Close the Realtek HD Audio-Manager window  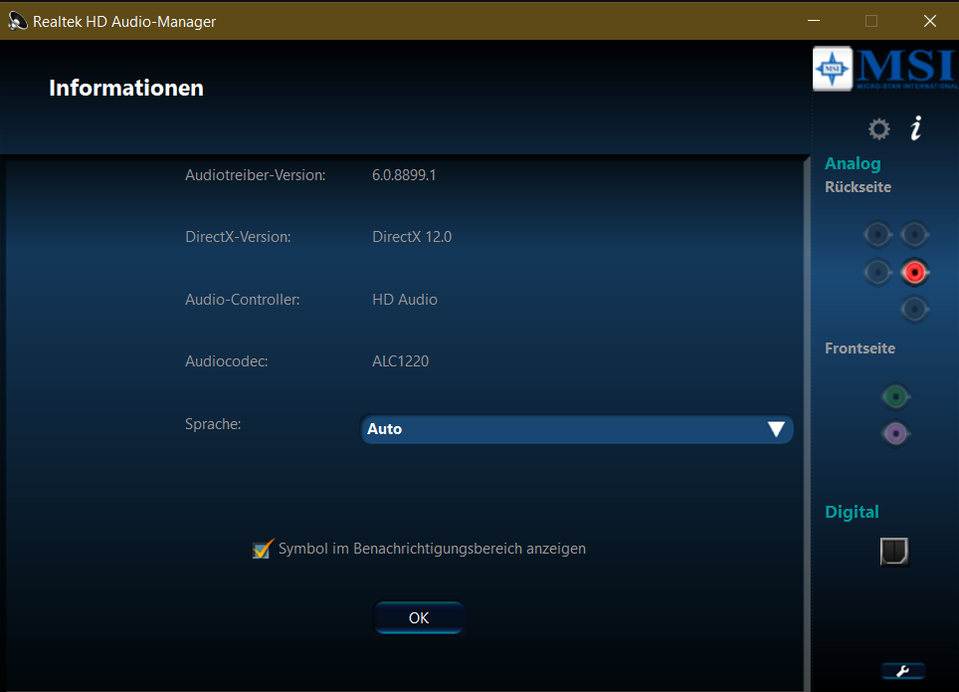tap(929, 21)
